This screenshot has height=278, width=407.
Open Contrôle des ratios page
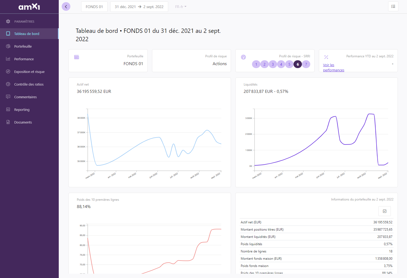[29, 84]
